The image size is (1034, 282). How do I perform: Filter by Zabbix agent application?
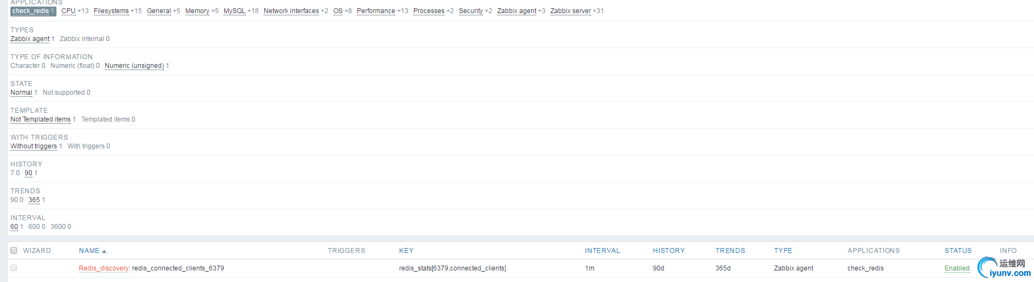point(517,11)
